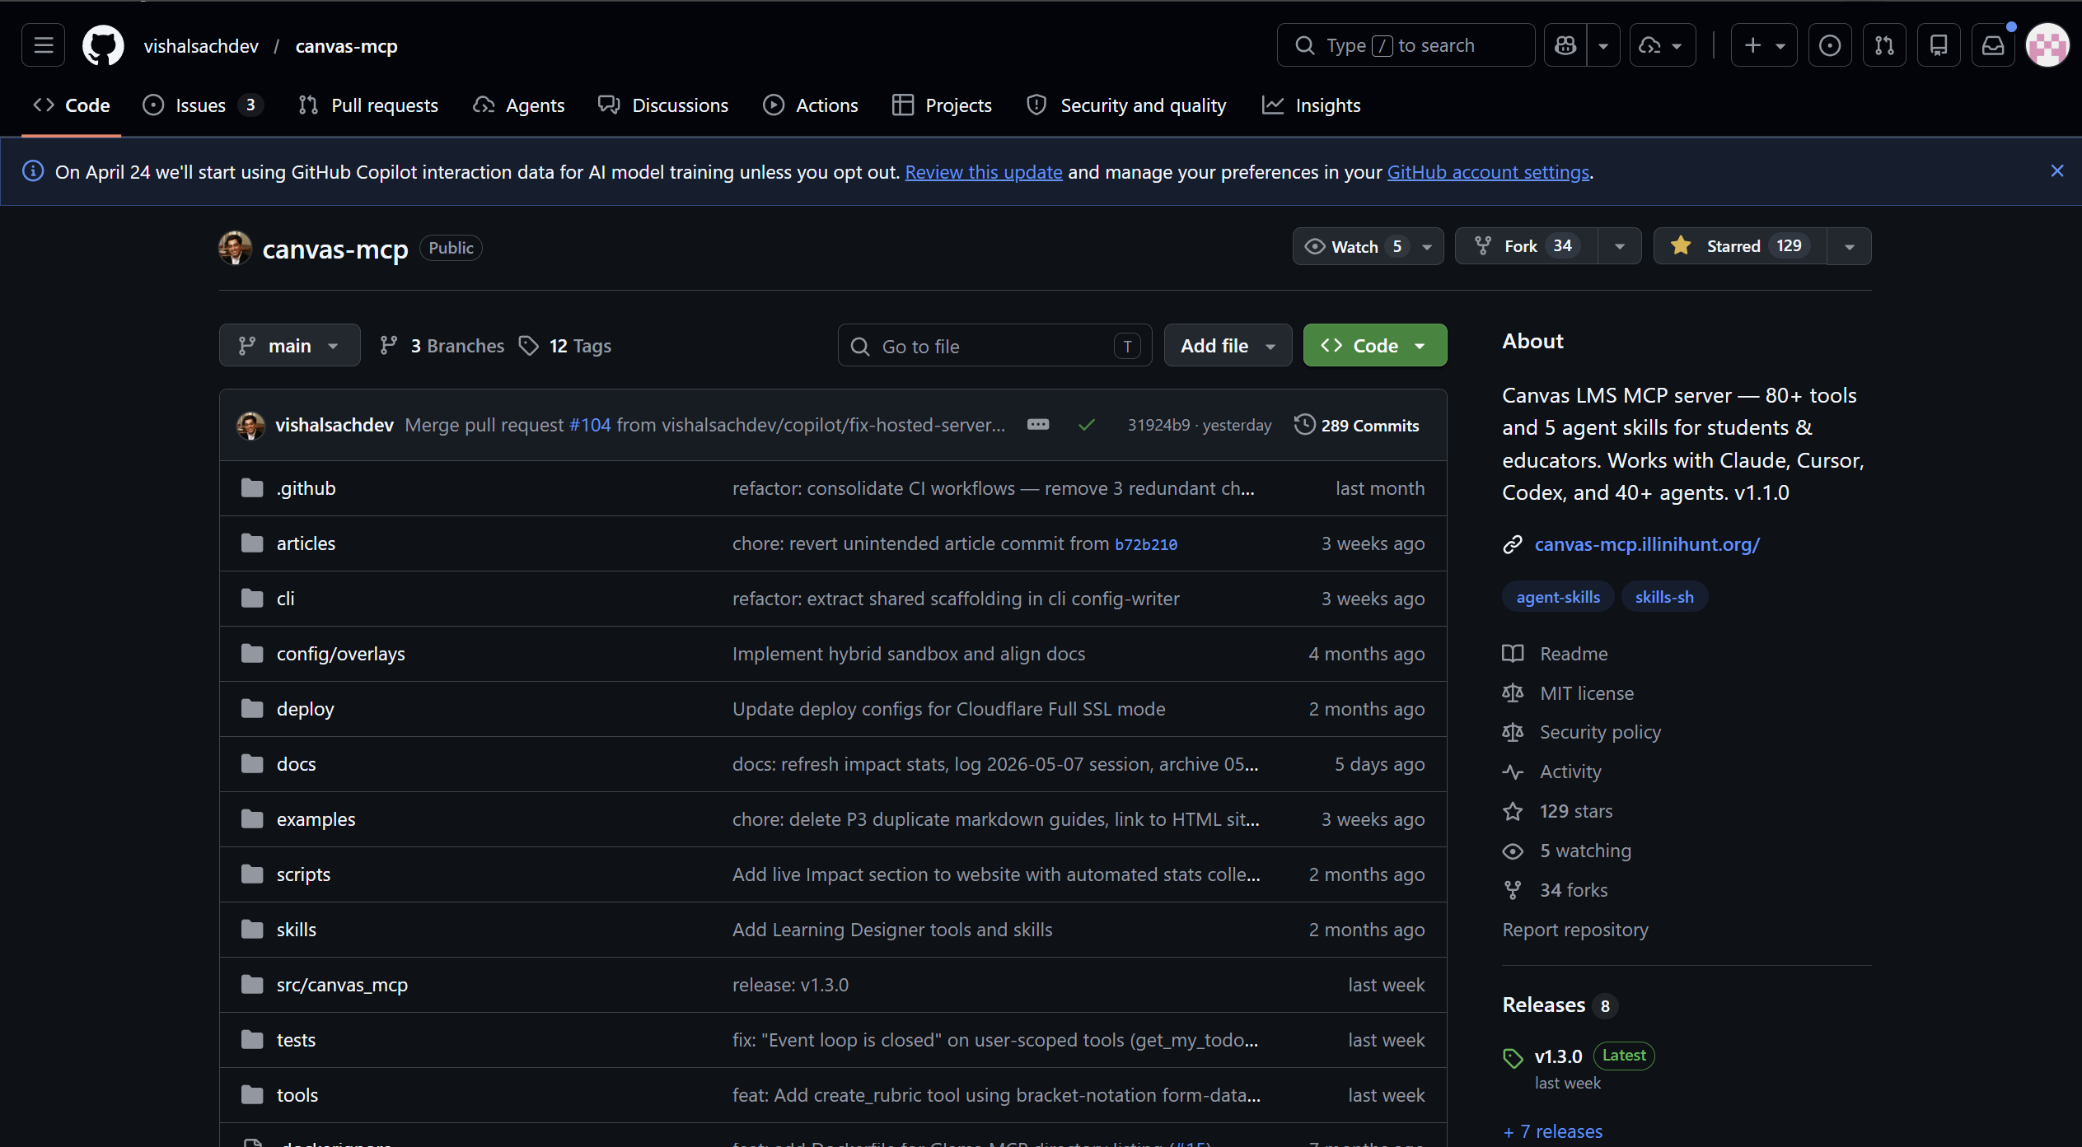This screenshot has width=2082, height=1147.
Task: Open the Agents tab
Action: (x=519, y=105)
